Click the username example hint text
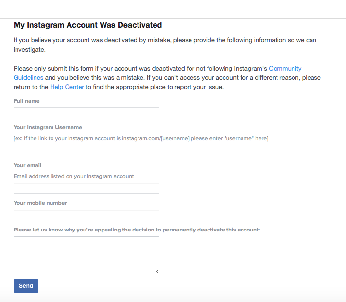 (x=141, y=139)
